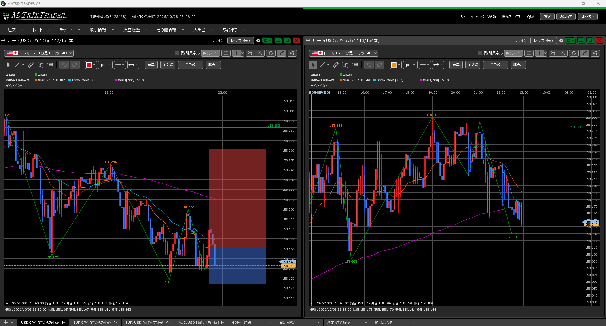Viewport: 606px width, 326px height.
Task: Click 全削除 in the 5分足 chart
Action: pyautogui.click(x=473, y=65)
